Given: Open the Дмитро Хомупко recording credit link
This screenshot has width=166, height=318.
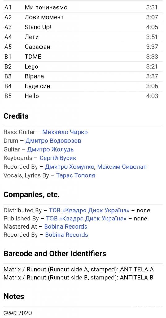Looking at the screenshot, I should point(70,167).
